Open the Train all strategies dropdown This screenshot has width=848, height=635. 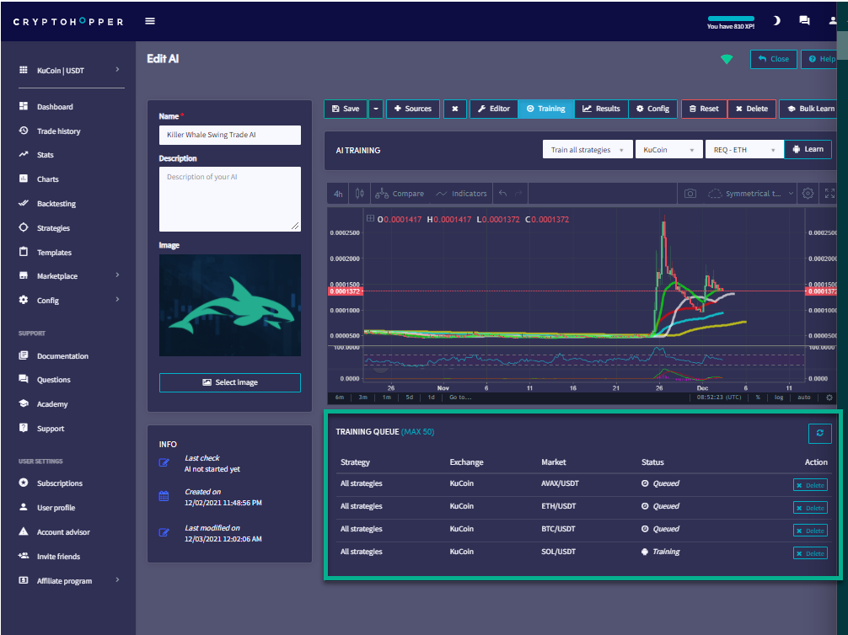587,150
